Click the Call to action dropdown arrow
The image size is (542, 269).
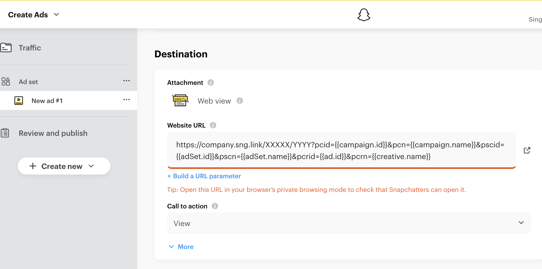coord(521,223)
